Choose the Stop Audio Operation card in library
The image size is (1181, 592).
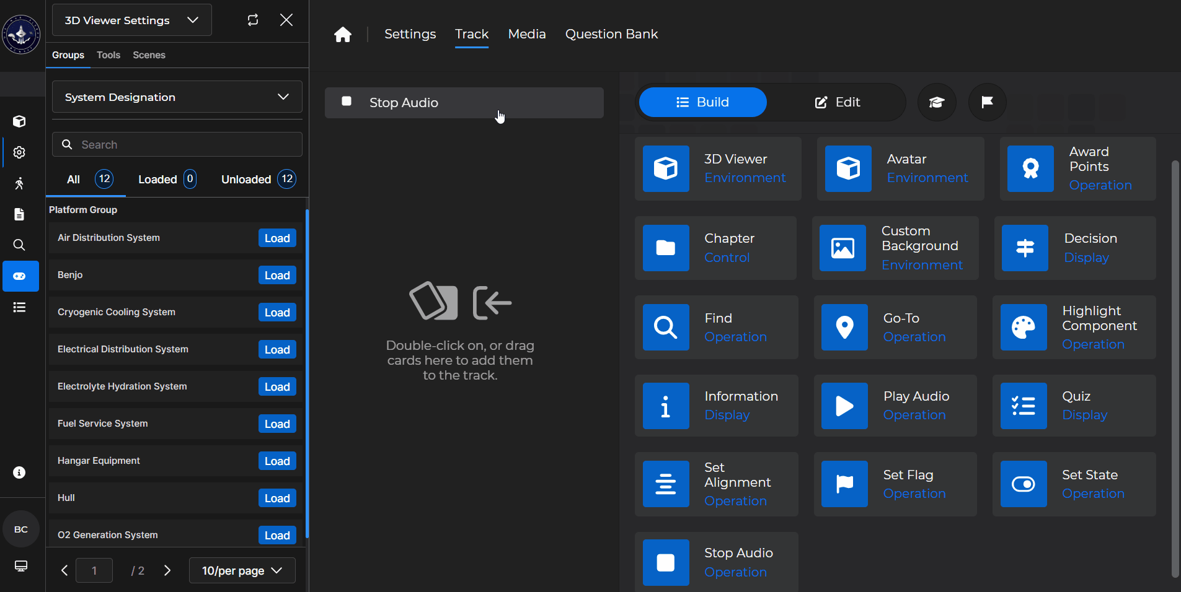click(x=717, y=562)
